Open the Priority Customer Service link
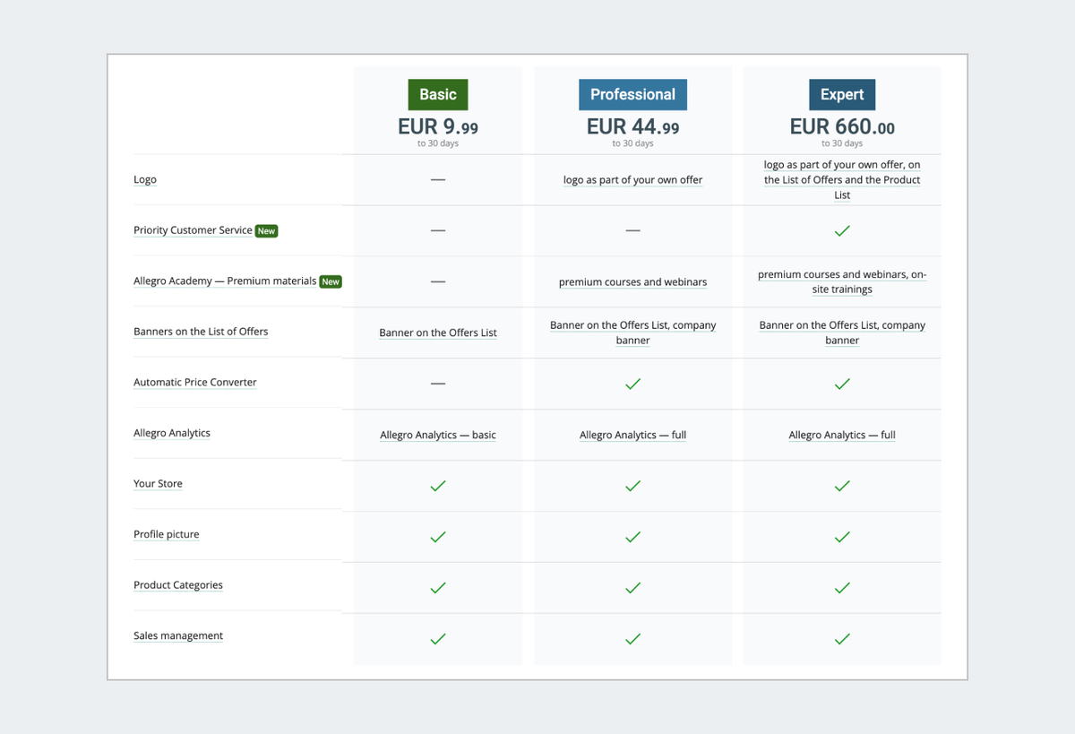Screen dimensions: 1075x734 click(x=193, y=230)
